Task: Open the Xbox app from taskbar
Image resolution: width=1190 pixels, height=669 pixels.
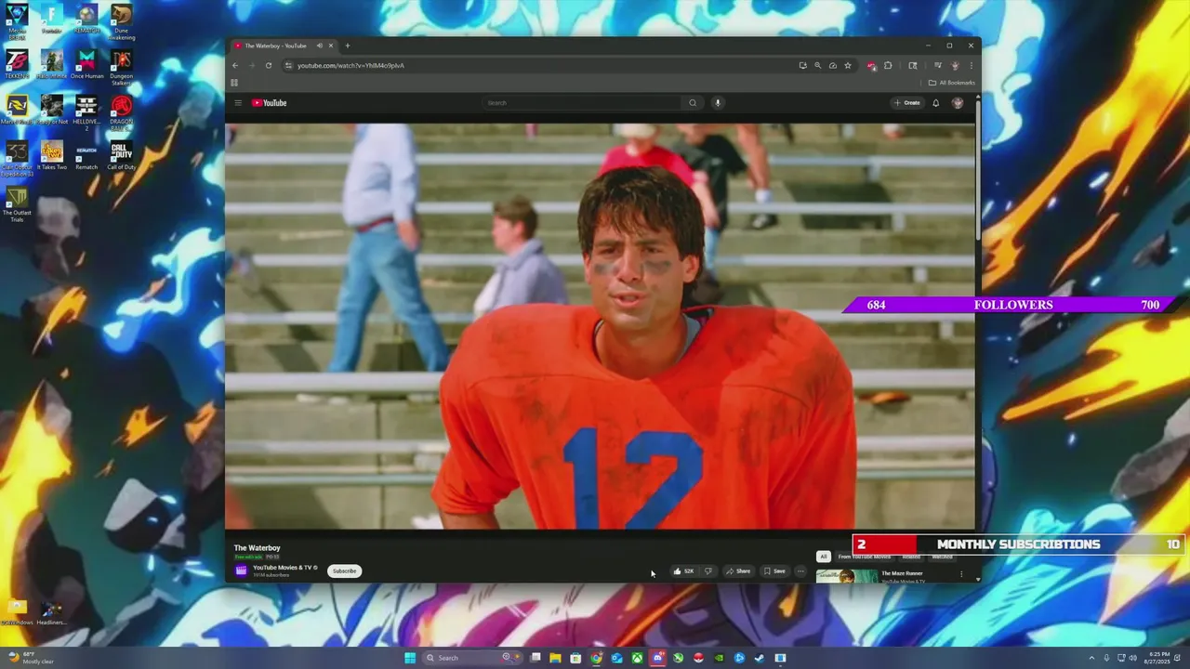Action: [x=637, y=658]
